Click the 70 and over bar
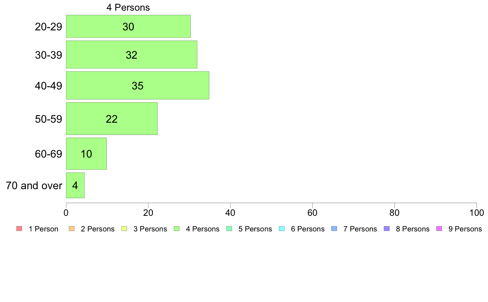Image resolution: width=488 pixels, height=302 pixels. (x=75, y=185)
